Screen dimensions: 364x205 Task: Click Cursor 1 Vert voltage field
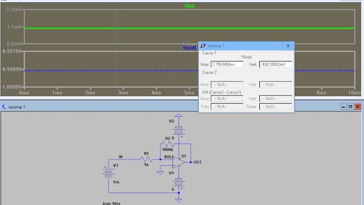coord(275,64)
